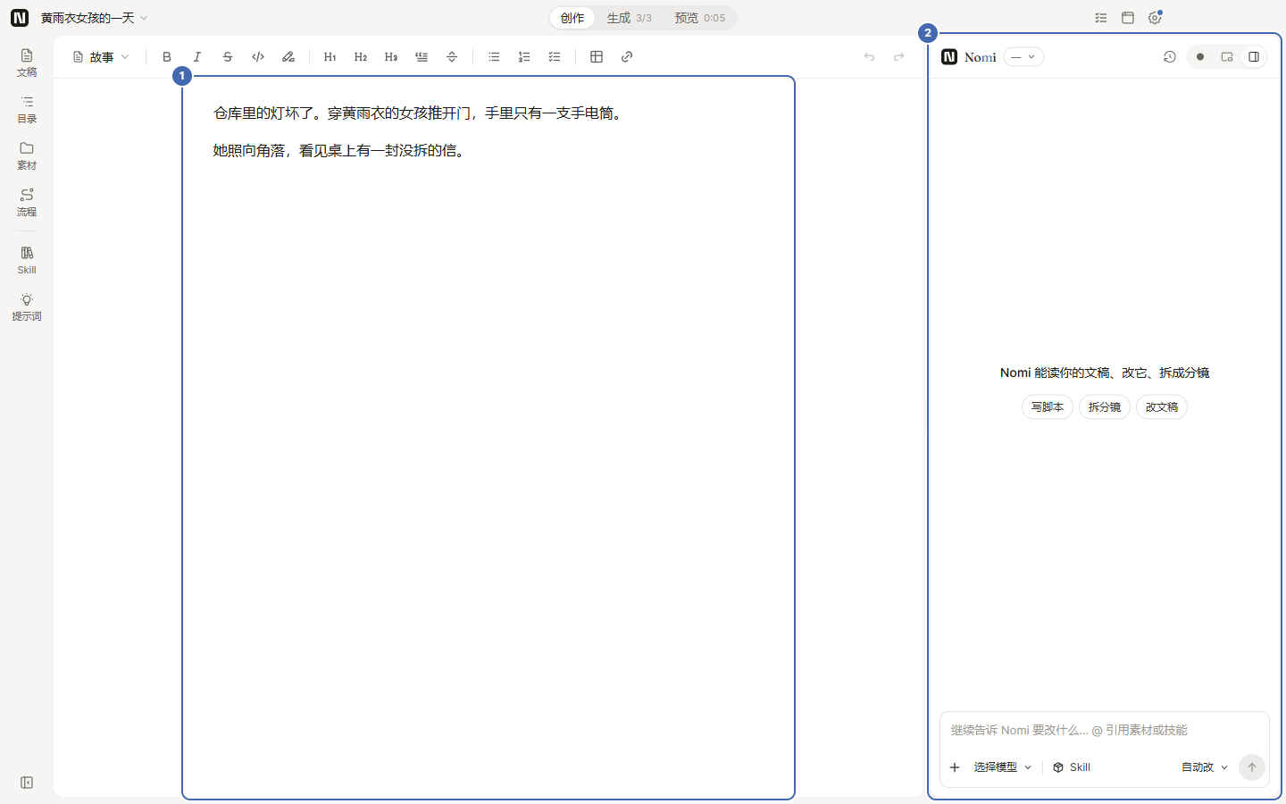Create a numbered list
This screenshot has height=804, width=1286.
tap(524, 57)
